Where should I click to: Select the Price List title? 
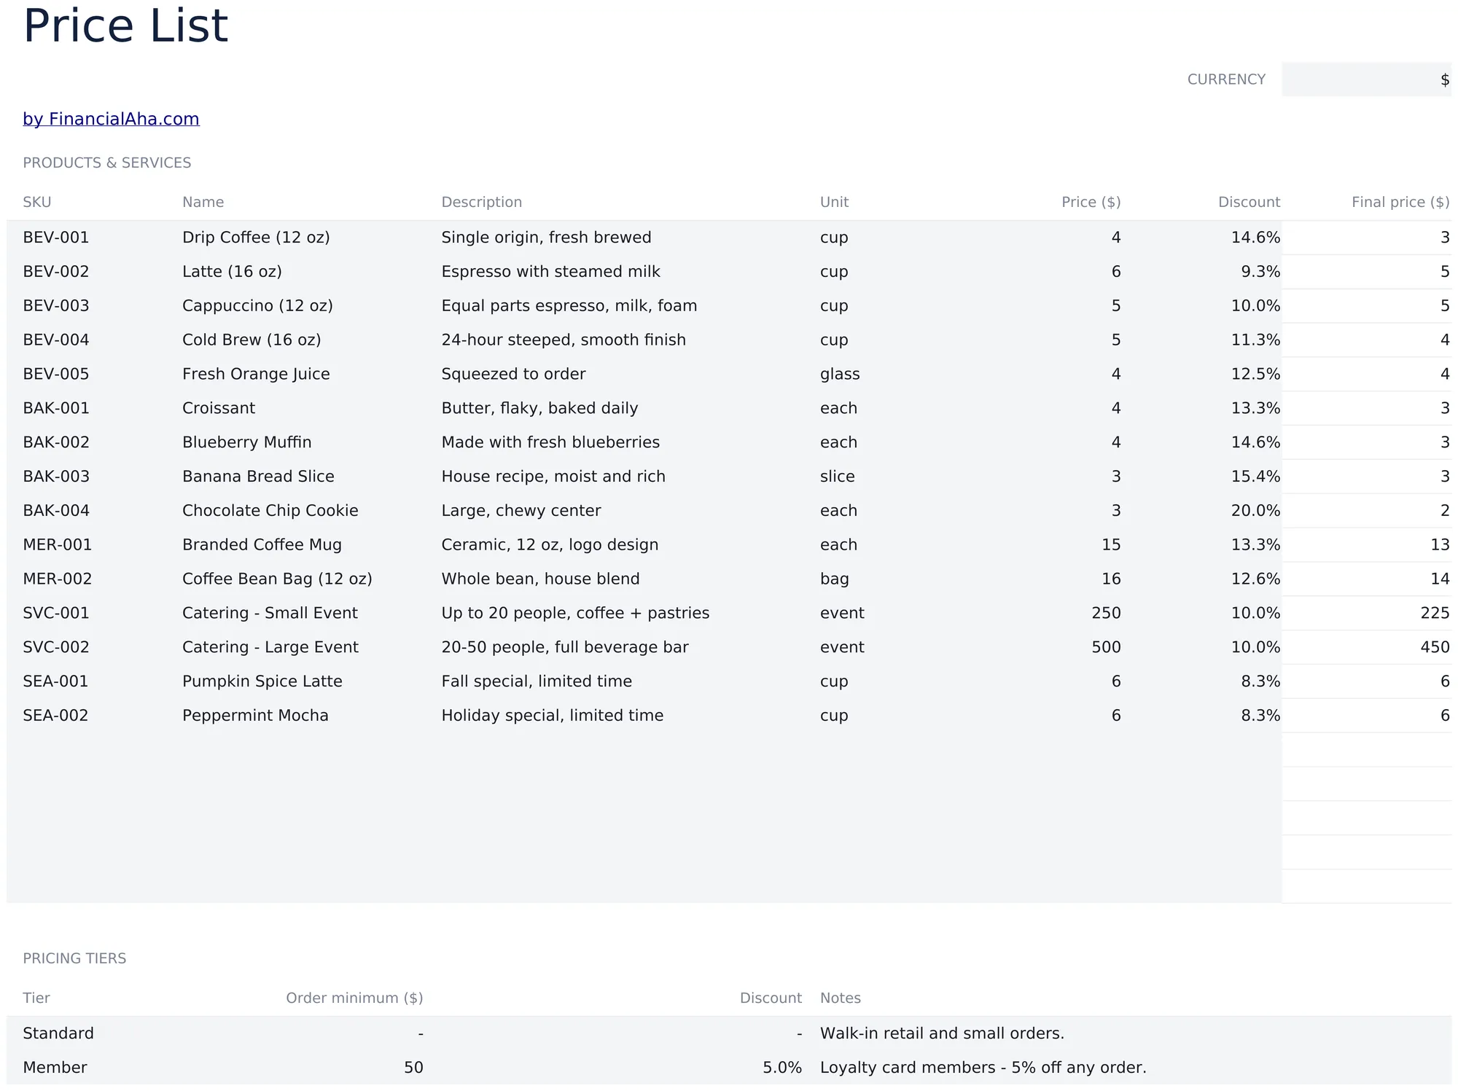tap(125, 26)
